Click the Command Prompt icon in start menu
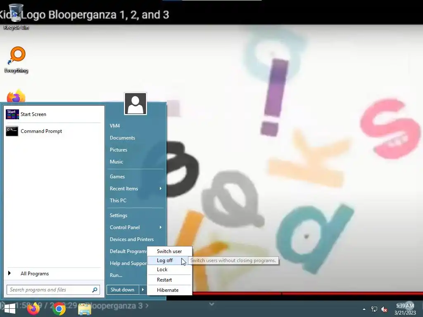This screenshot has height=317, width=423. click(x=12, y=131)
